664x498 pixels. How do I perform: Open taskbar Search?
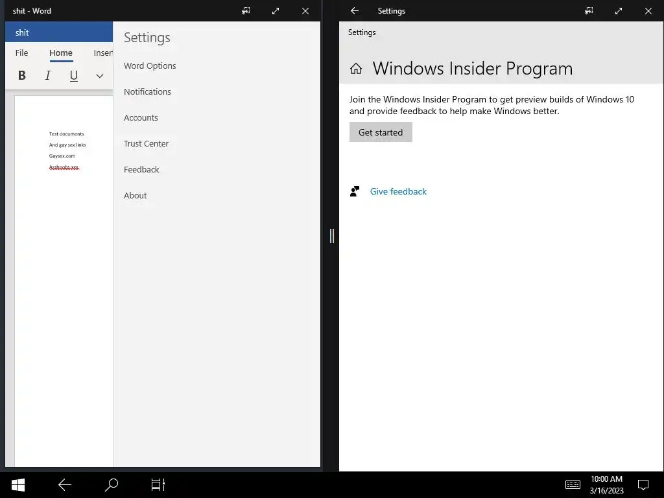pyautogui.click(x=112, y=485)
